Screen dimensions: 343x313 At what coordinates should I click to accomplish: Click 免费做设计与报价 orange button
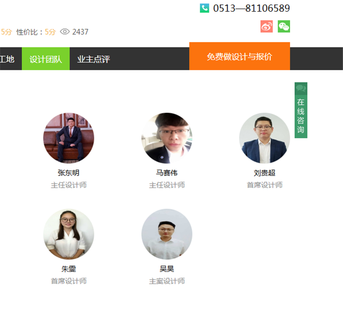point(239,56)
